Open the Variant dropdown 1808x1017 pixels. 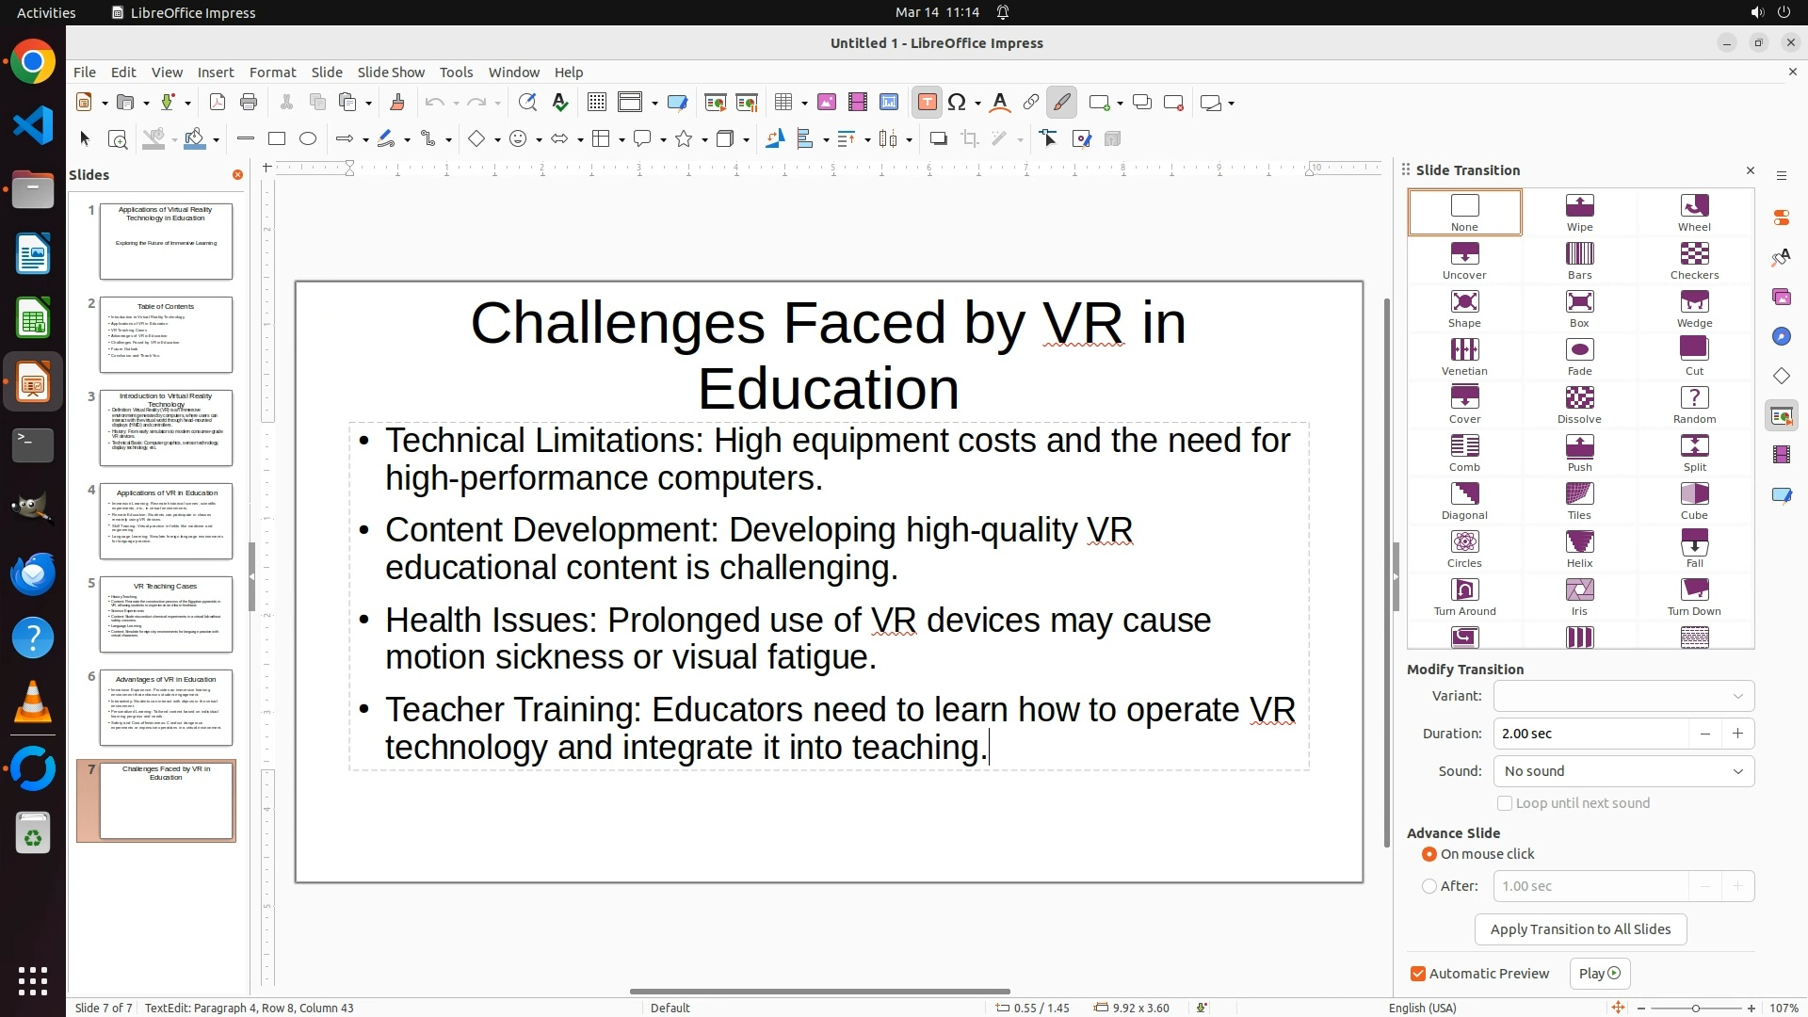click(1623, 696)
